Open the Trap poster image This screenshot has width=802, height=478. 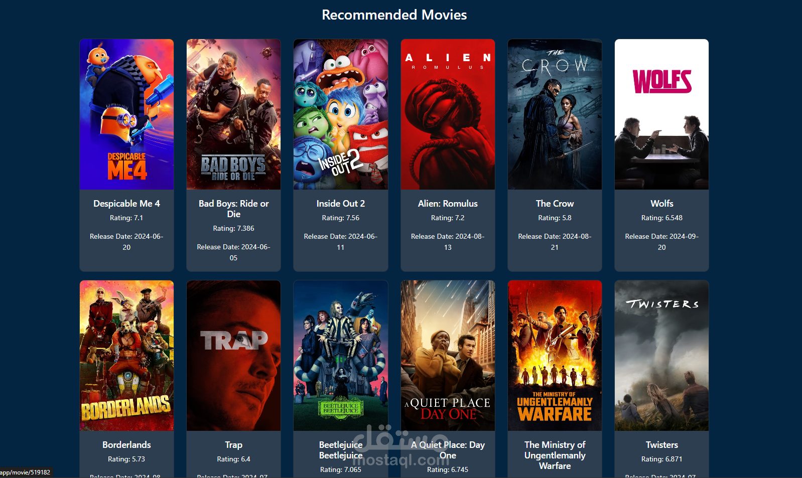coord(233,356)
